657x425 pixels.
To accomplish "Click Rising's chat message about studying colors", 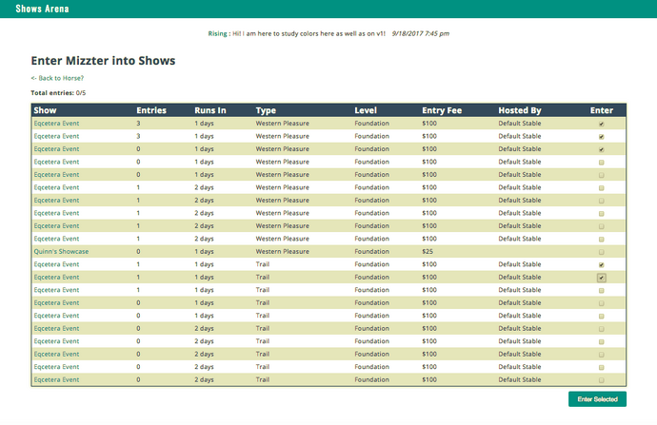I will coord(309,33).
